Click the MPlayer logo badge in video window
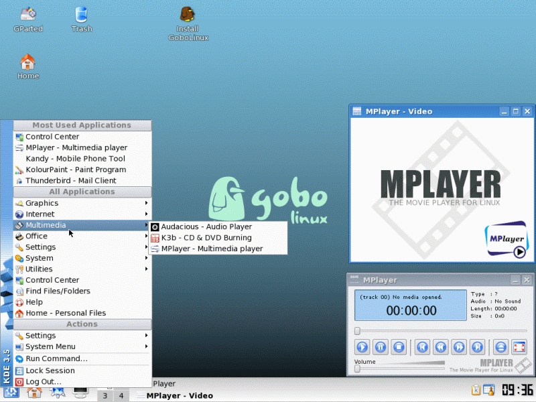This screenshot has width=536, height=402. point(507,239)
